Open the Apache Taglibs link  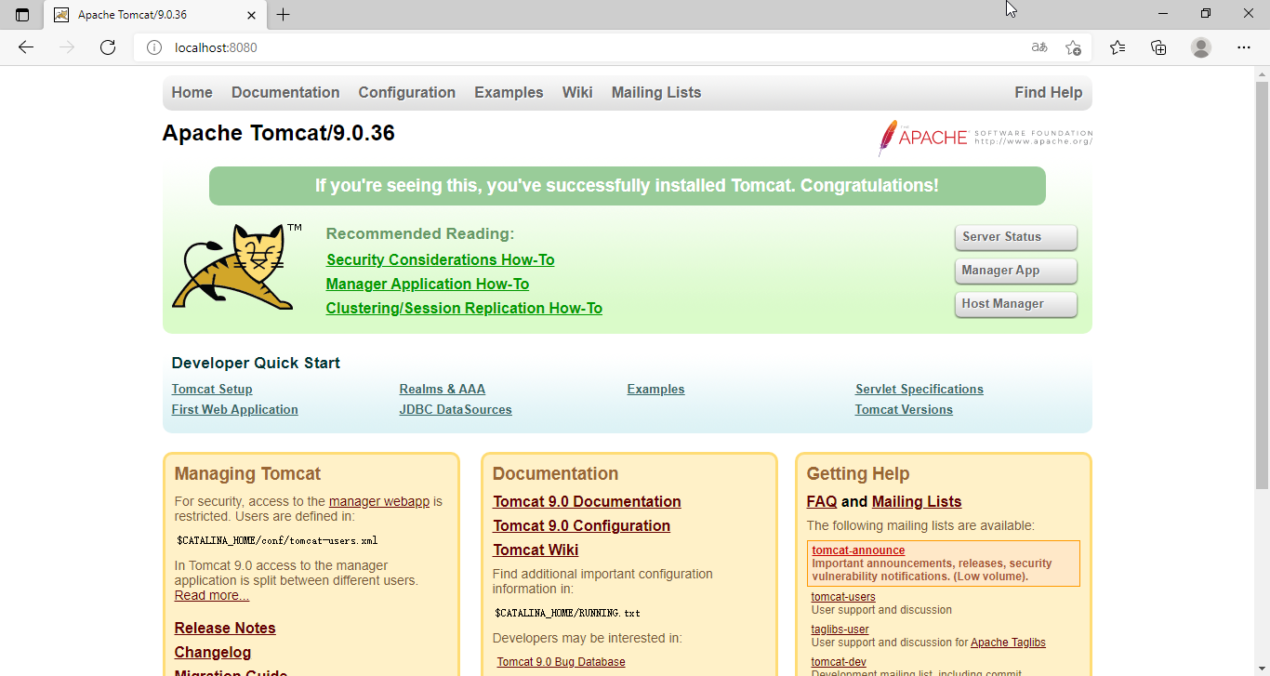click(1008, 643)
